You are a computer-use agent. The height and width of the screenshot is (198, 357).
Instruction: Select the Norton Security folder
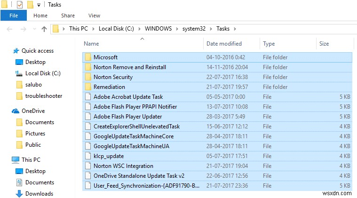click(113, 77)
